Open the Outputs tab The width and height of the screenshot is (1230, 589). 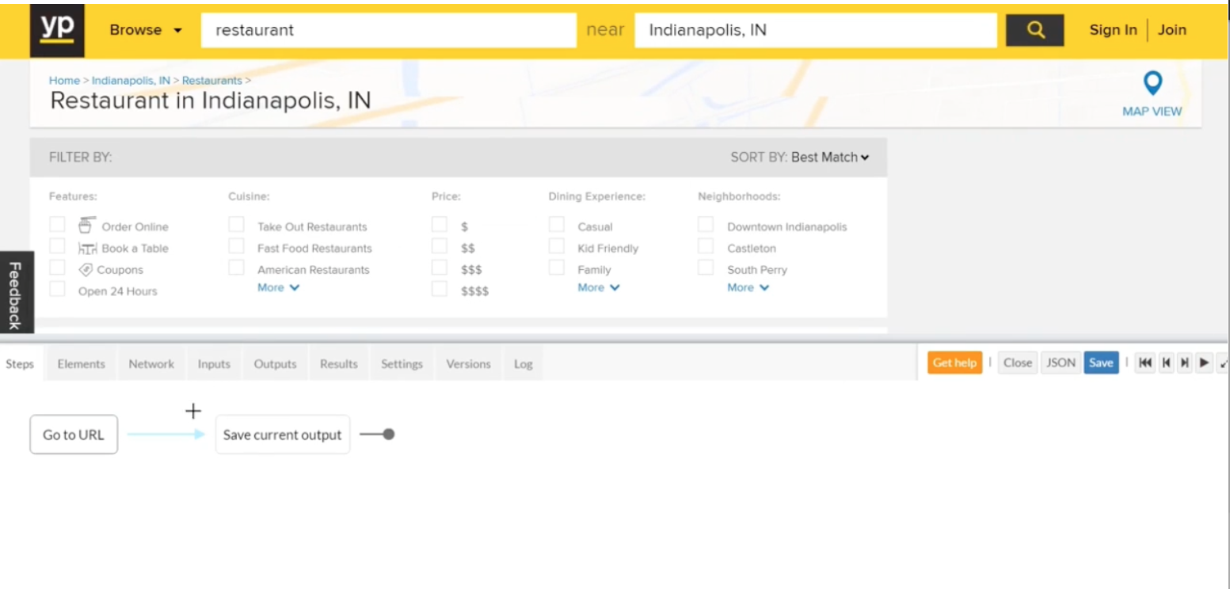(275, 364)
